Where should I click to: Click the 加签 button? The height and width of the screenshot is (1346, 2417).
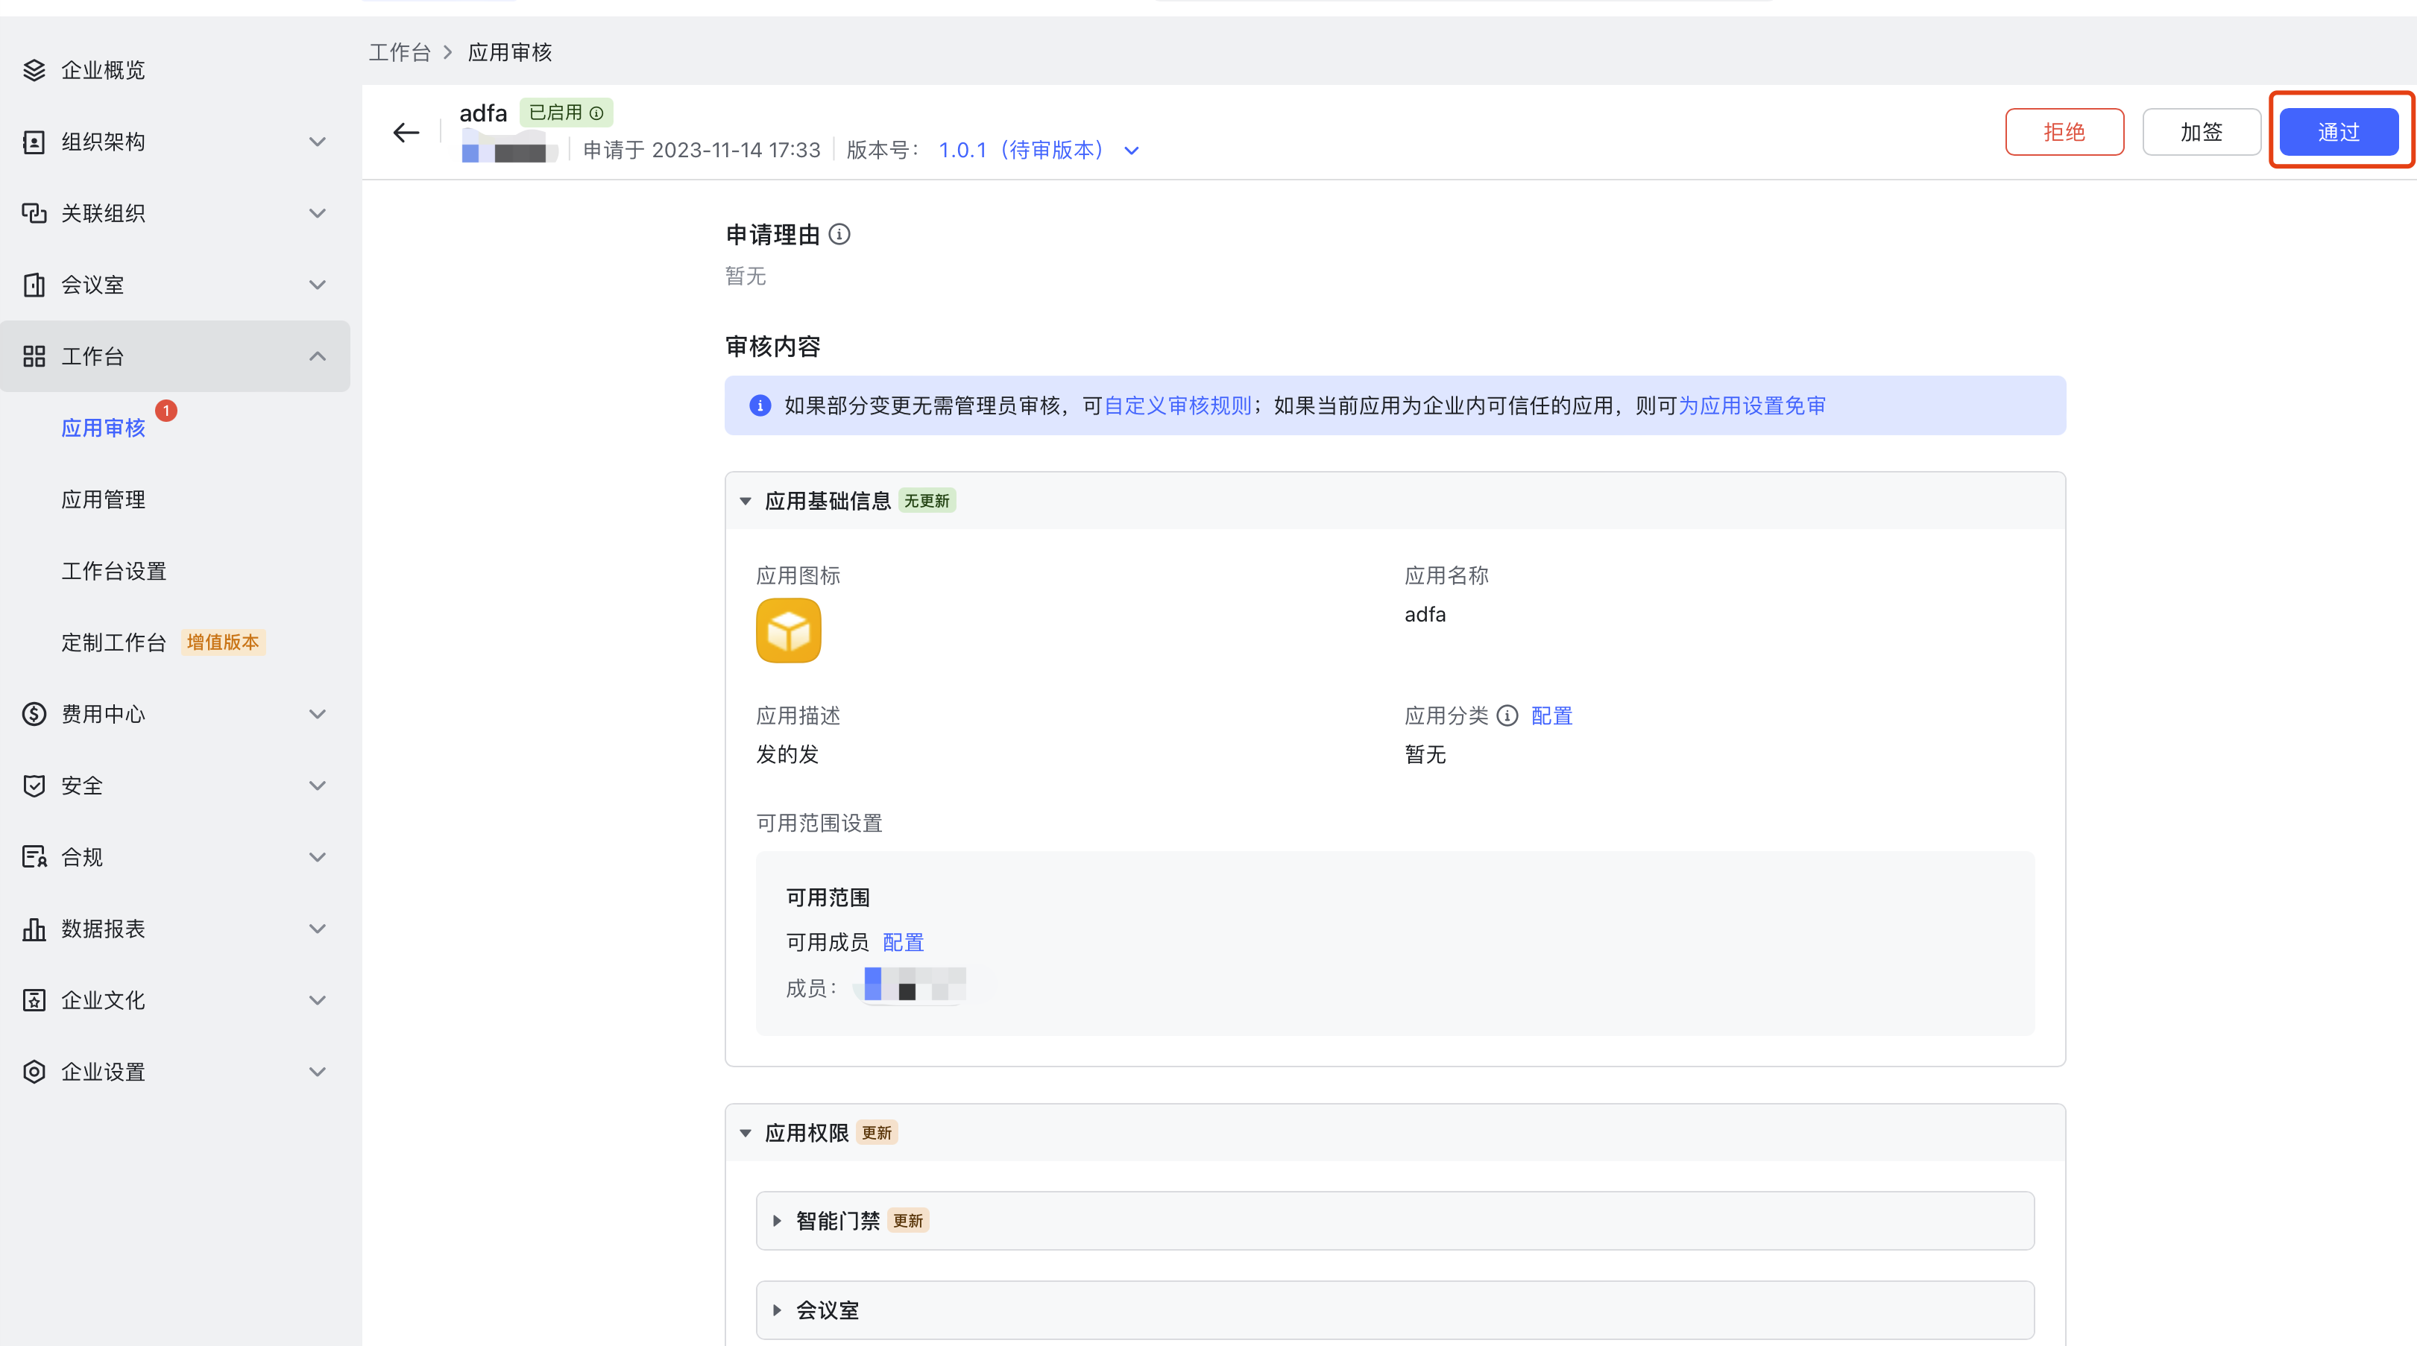tap(2202, 132)
